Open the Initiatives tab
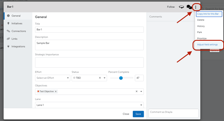This screenshot has height=121, width=224. 18,23
